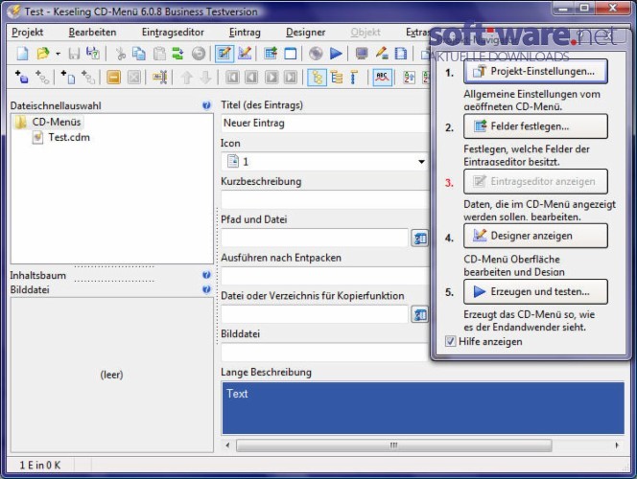Add a new entry with plus-page icon
The height and width of the screenshot is (479, 637).
(68, 77)
